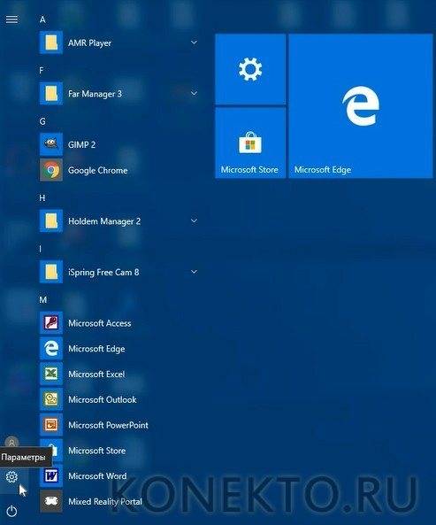Expand the iSpring Free Cam 8 folder

(x=194, y=272)
